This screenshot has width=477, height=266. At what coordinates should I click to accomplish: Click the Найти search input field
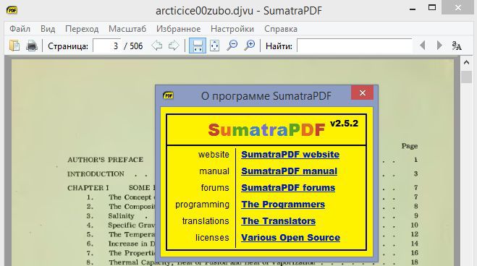355,46
